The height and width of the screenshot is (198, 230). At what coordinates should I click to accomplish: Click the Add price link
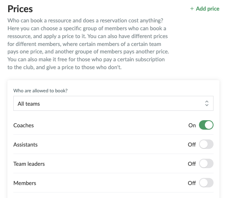tap(205, 9)
